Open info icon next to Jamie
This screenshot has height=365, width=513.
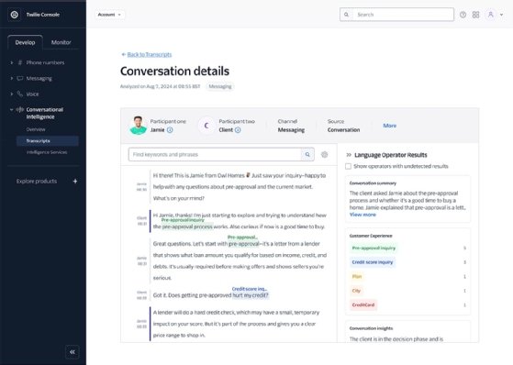point(170,130)
